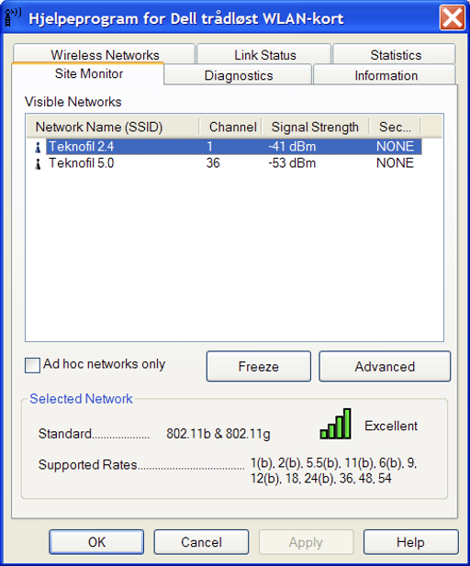
Task: Switch to the Wireless Networks tab
Action: click(105, 55)
